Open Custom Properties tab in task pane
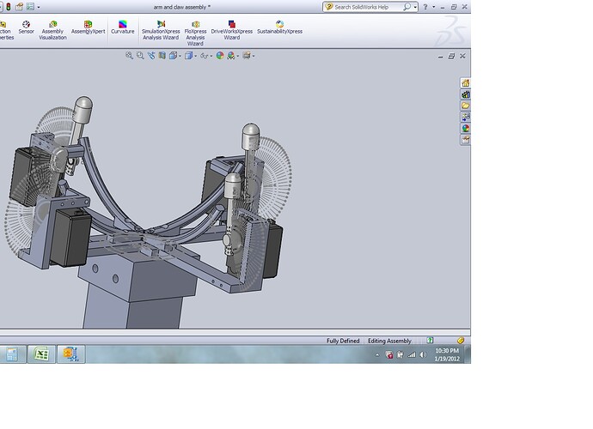The height and width of the screenshot is (429, 593). [466, 140]
